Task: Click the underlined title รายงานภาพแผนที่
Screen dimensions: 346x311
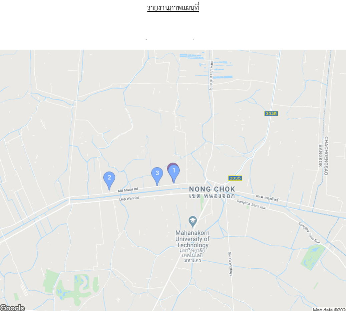Action: [x=173, y=8]
